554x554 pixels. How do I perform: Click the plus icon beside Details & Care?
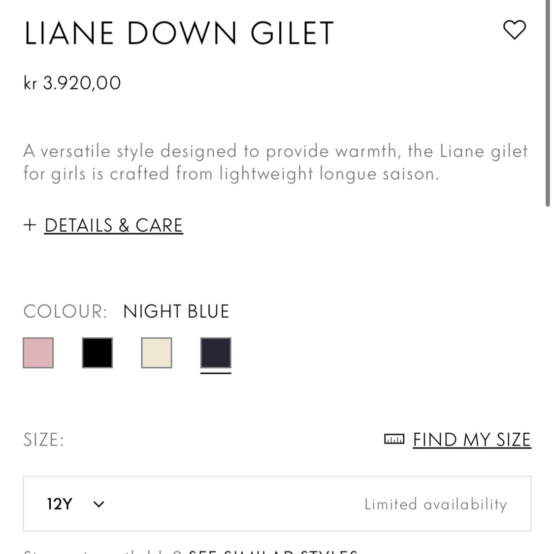click(x=30, y=225)
